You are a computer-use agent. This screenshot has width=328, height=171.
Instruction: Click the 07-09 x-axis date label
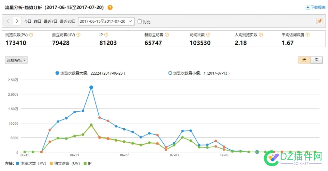coord(224,155)
